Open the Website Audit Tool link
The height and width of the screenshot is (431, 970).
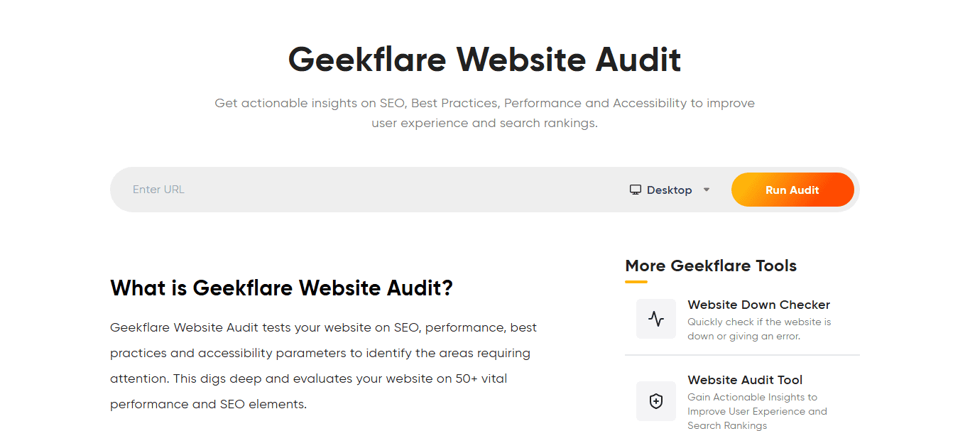click(745, 380)
